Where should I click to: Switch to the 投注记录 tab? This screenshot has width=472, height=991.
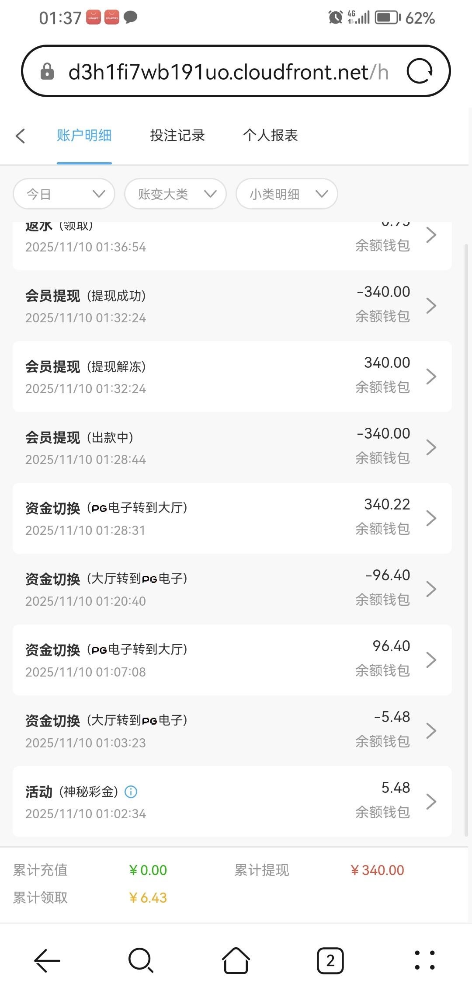coord(177,136)
